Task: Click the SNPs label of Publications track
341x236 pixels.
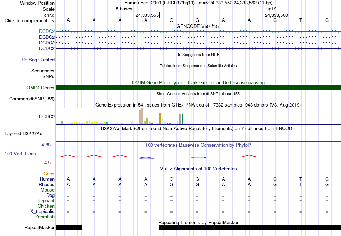Action: 48,76
